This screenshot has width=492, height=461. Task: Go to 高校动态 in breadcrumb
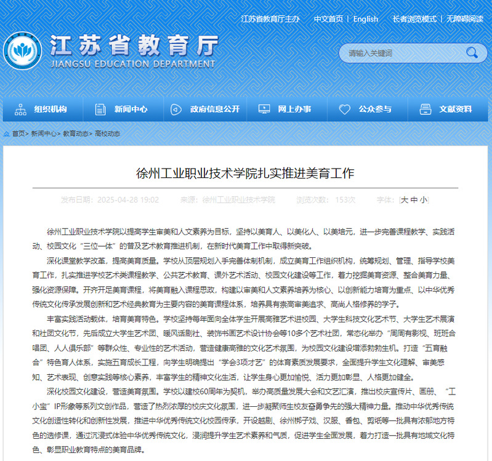tap(107, 134)
